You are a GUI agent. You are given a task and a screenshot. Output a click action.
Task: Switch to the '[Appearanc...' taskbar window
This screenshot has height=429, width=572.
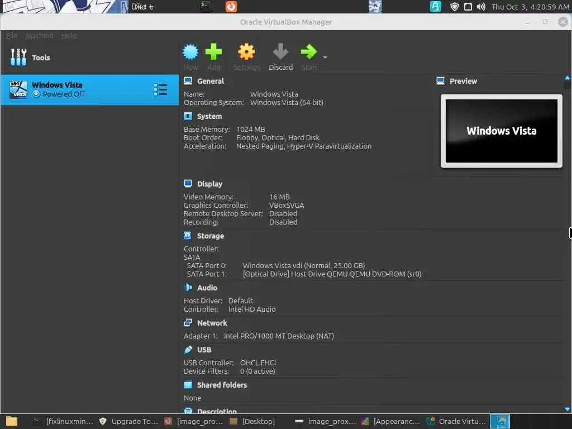click(x=390, y=421)
